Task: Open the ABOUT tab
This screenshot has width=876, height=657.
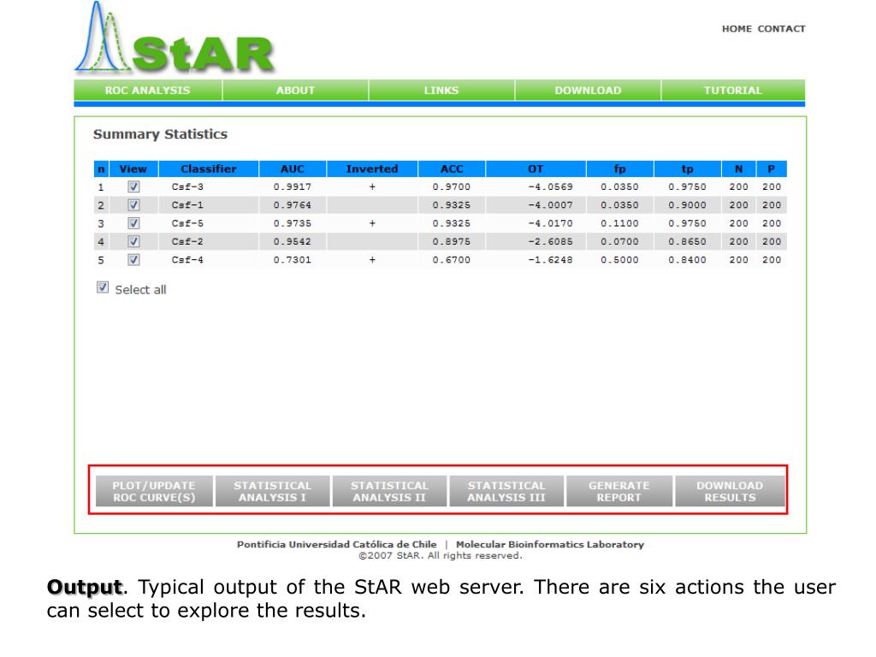Action: click(x=295, y=91)
